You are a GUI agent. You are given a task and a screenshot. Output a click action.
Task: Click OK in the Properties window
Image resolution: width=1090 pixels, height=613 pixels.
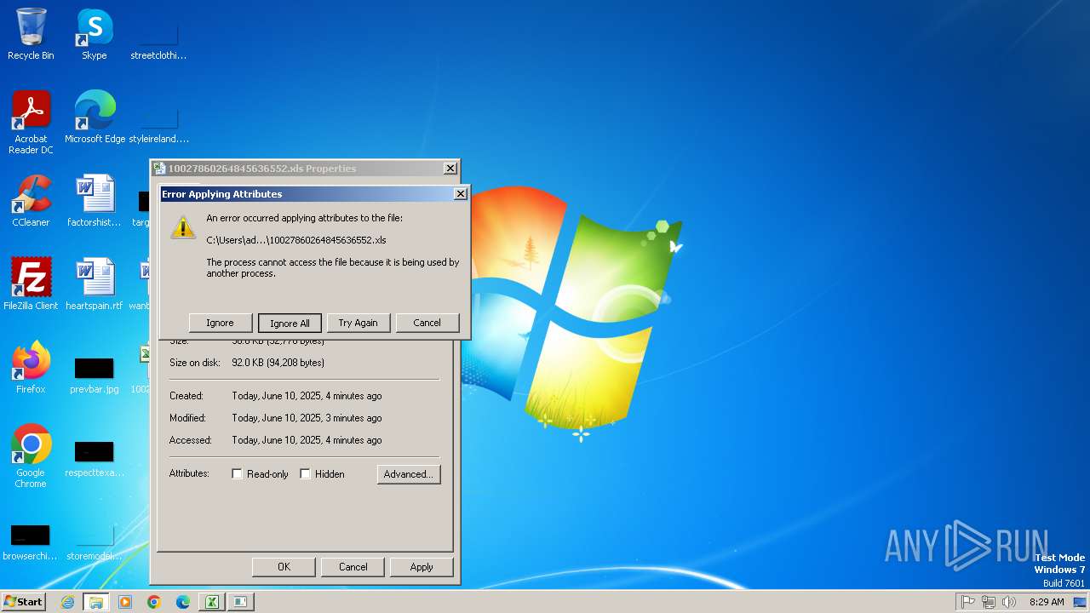click(284, 567)
